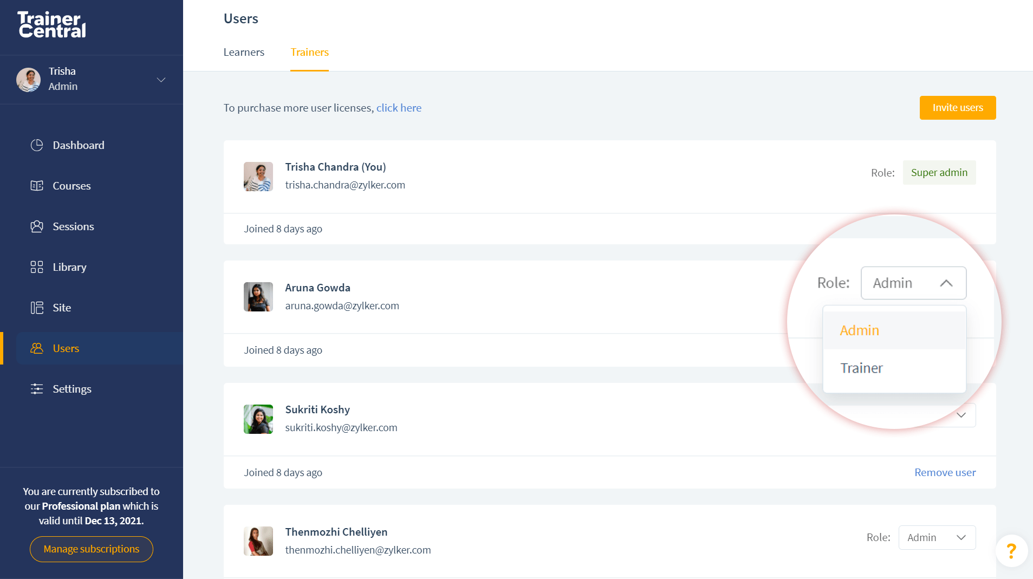Expand Sukriti Koshy's role selector
The width and height of the screenshot is (1033, 579).
point(961,415)
